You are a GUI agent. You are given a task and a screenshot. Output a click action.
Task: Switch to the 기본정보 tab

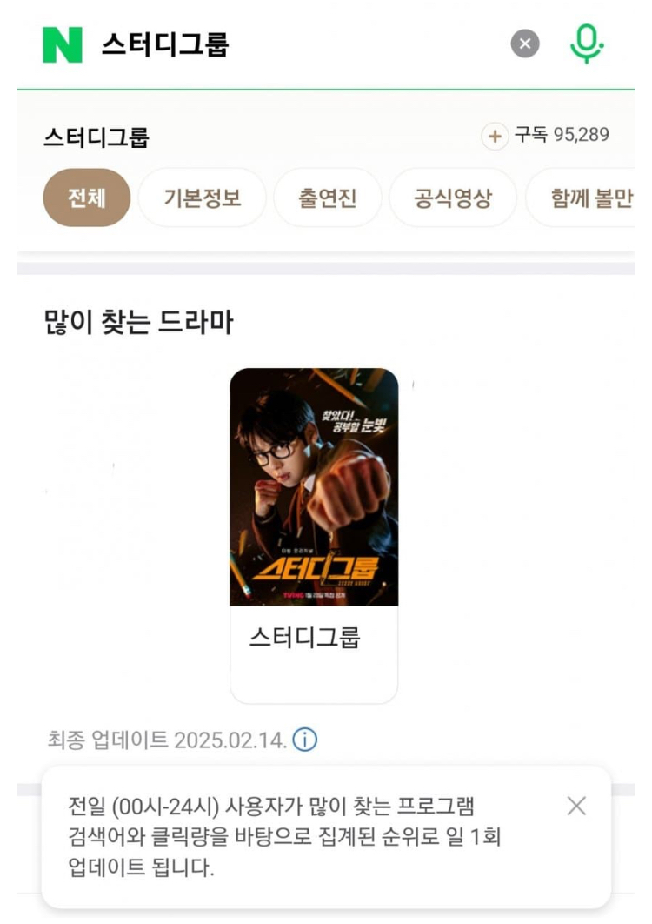tap(202, 198)
